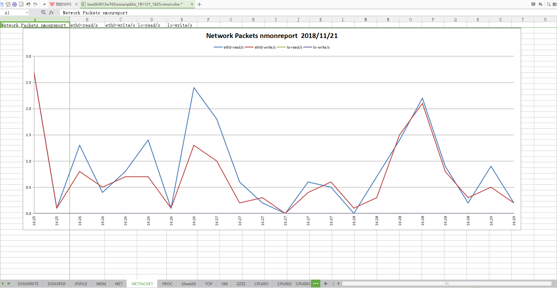Click the print icon in toolbar
The image size is (557, 288).
click(x=14, y=4)
